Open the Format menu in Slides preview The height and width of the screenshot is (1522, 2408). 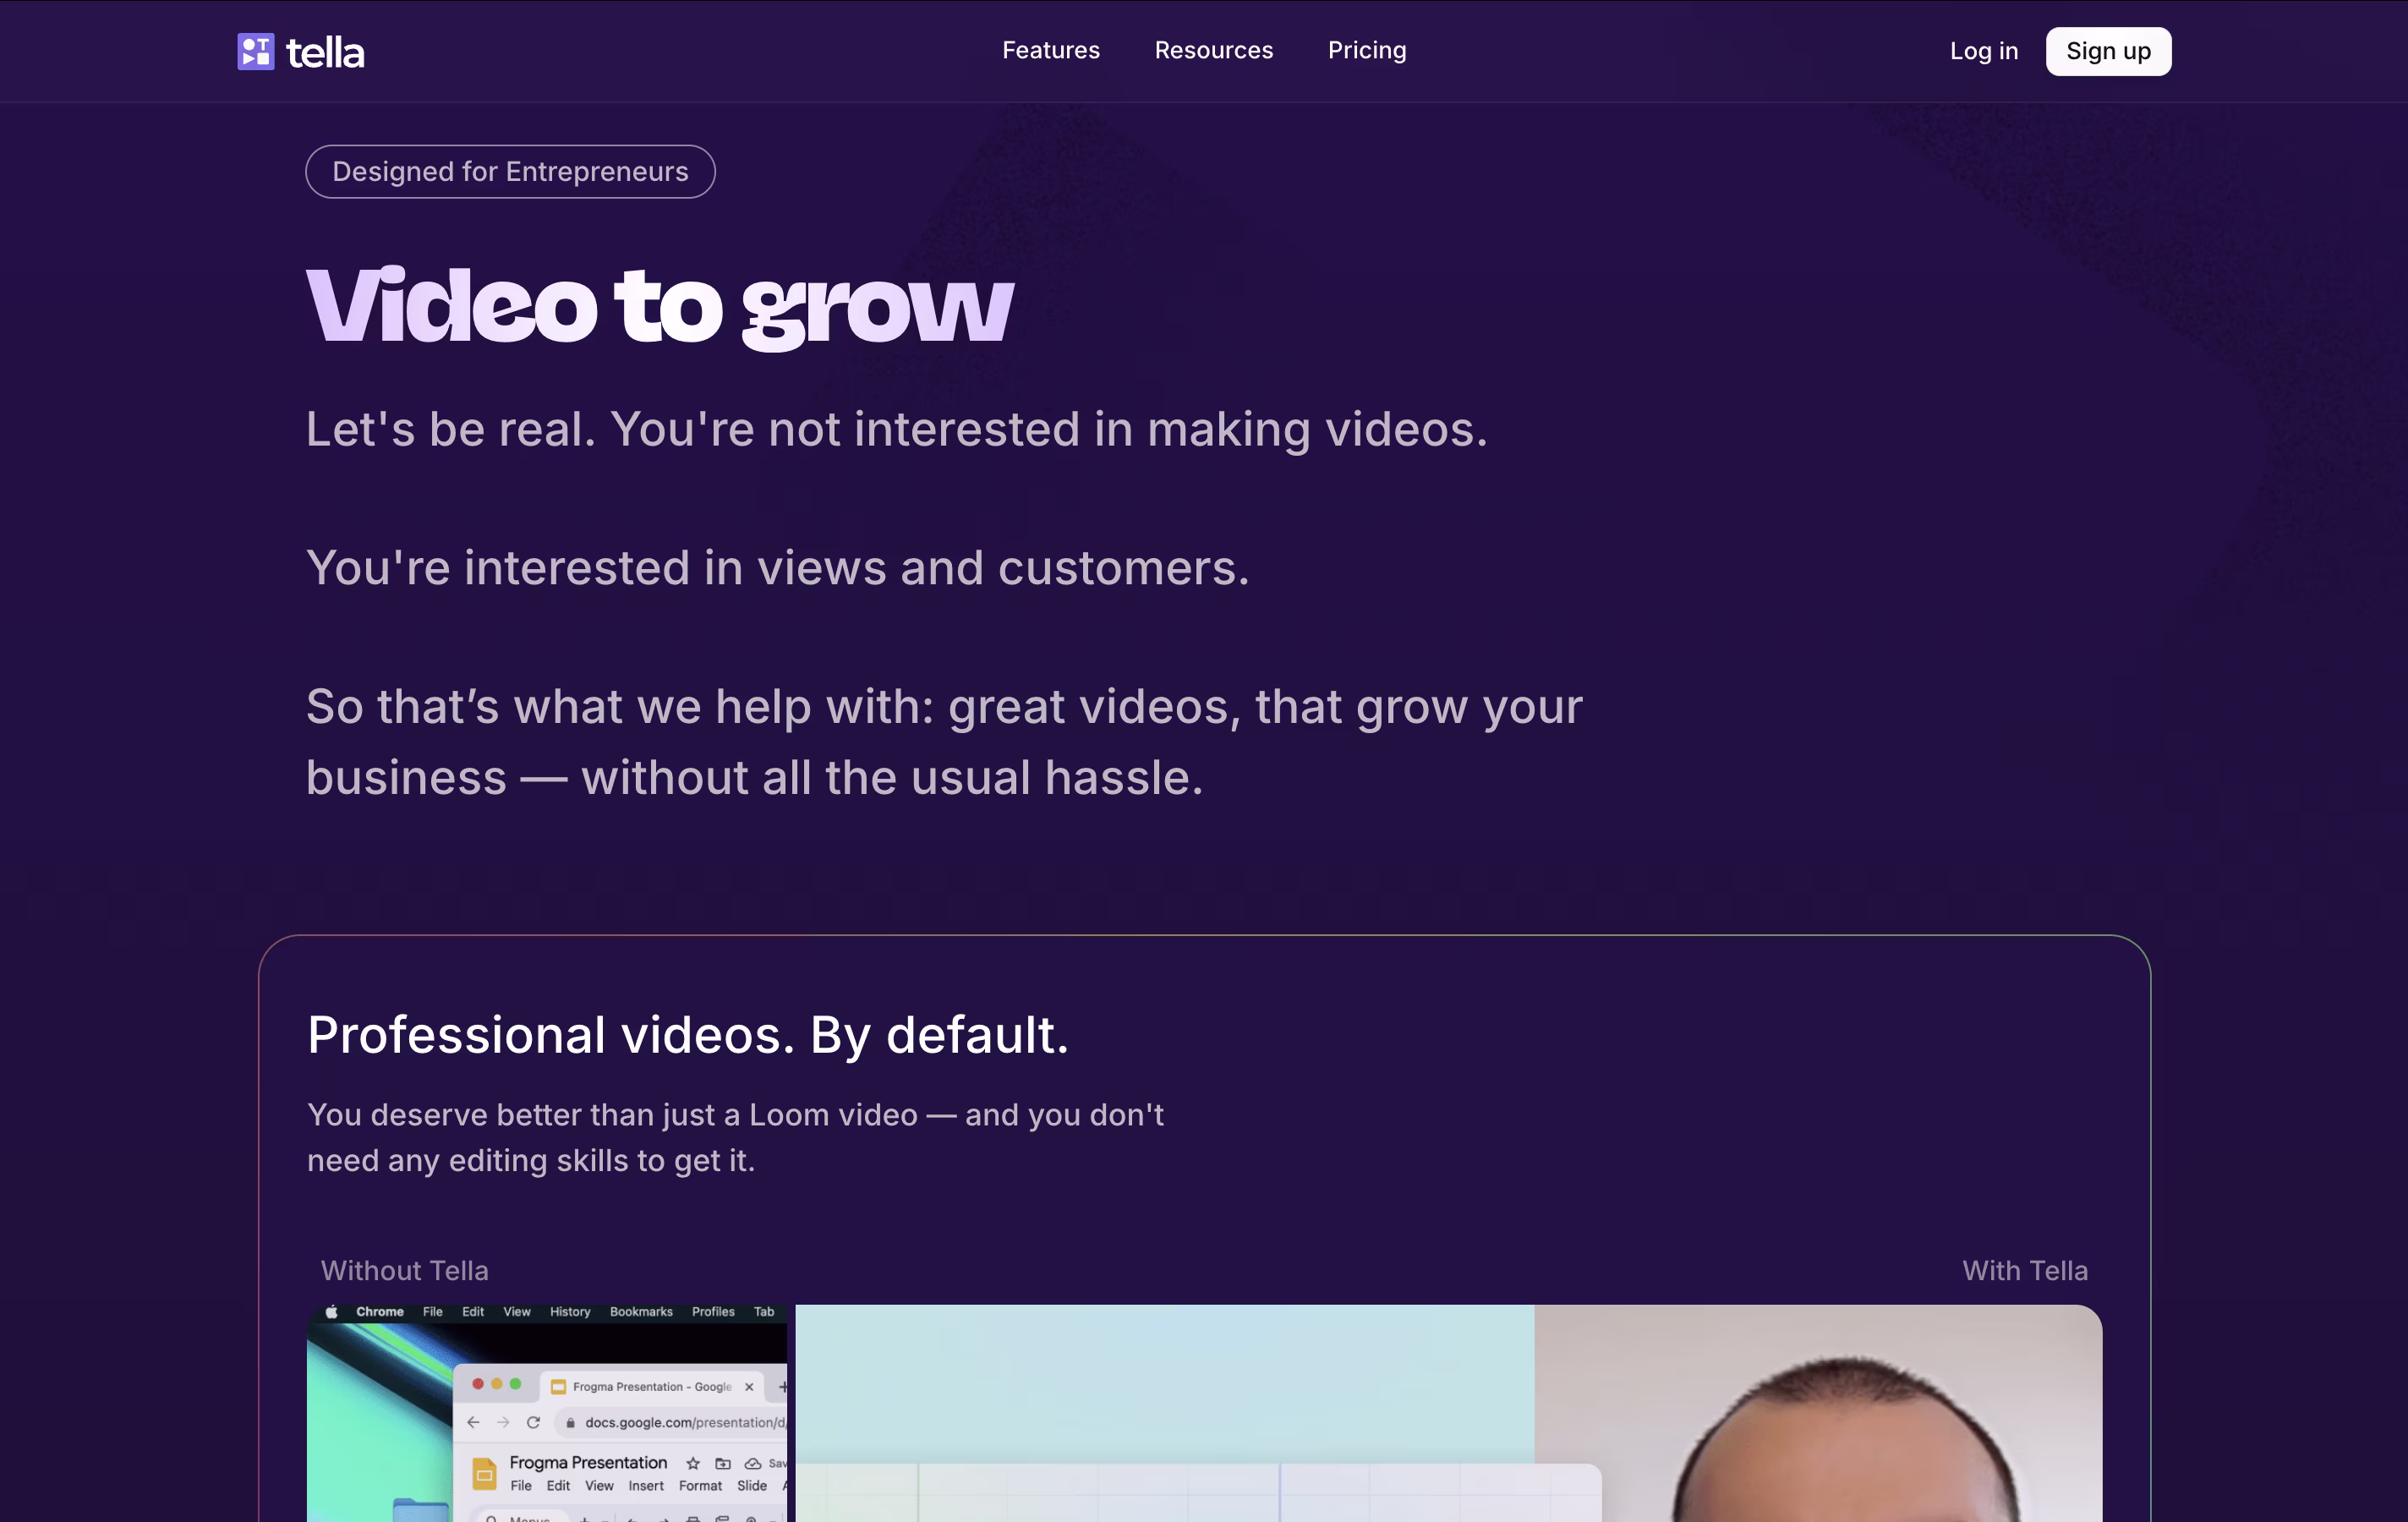(x=700, y=1486)
